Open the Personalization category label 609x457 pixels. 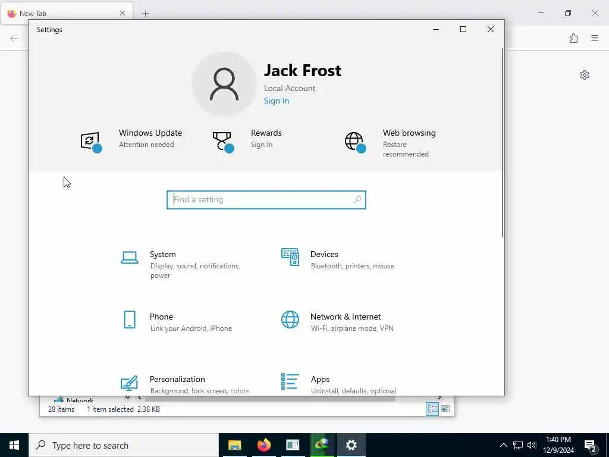(177, 379)
